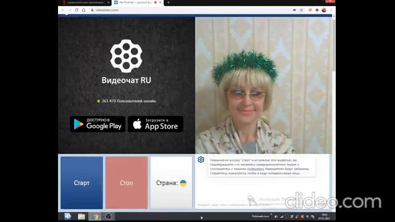Image resolution: width=395 pixels, height=222 pixels.
Task: Open File Explorer from the taskbar
Action: coord(81,216)
